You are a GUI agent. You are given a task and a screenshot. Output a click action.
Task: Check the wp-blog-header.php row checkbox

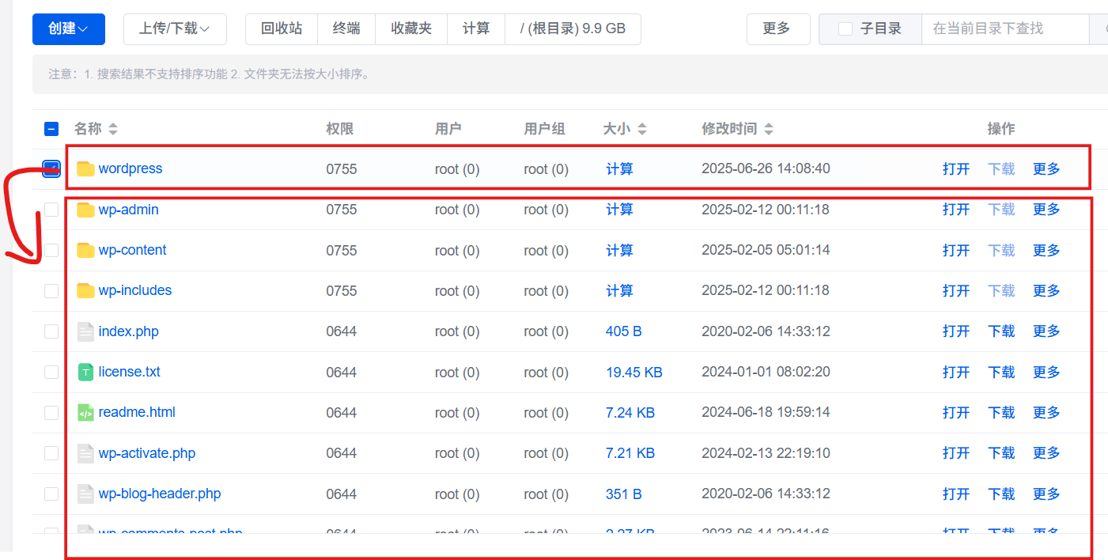51,494
